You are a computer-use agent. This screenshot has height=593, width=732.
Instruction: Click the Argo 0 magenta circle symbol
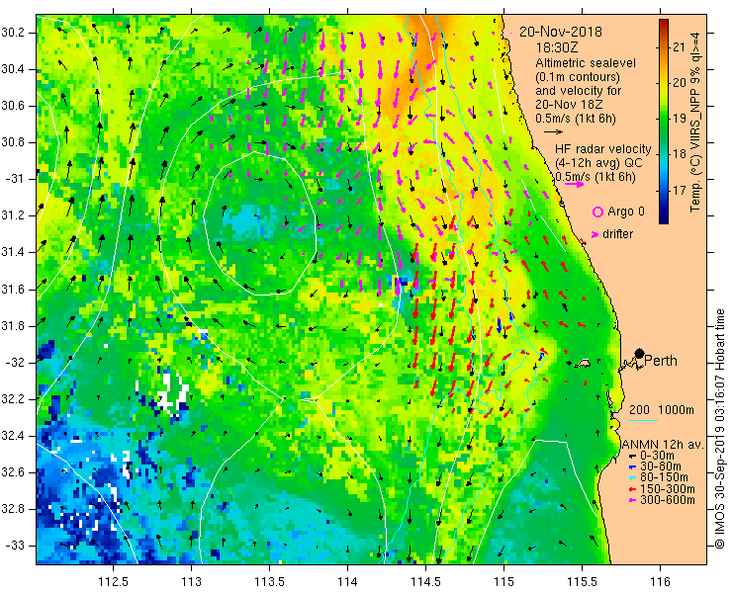[x=597, y=212]
